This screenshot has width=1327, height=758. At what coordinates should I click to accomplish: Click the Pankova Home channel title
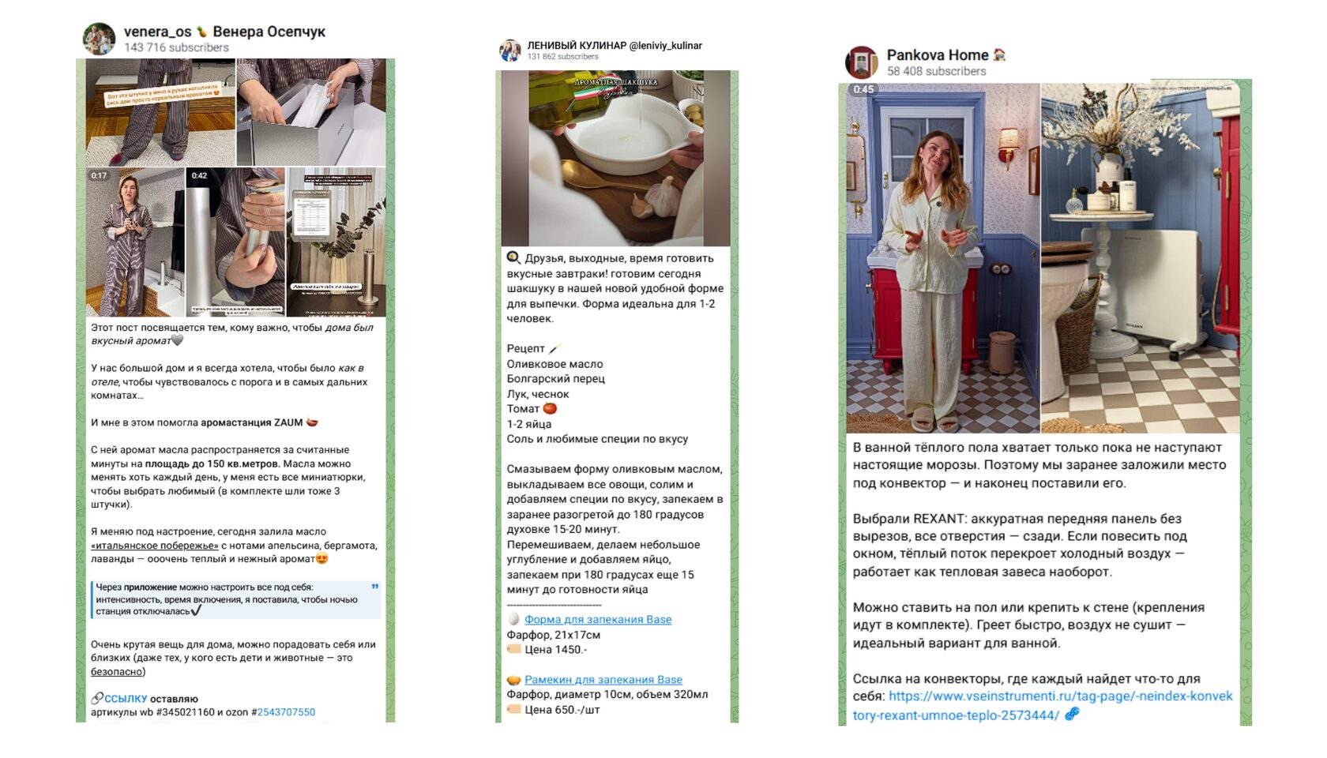tap(938, 55)
